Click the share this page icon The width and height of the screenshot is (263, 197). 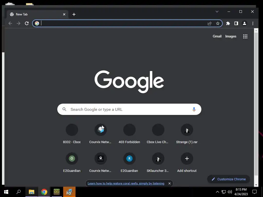pyautogui.click(x=210, y=23)
